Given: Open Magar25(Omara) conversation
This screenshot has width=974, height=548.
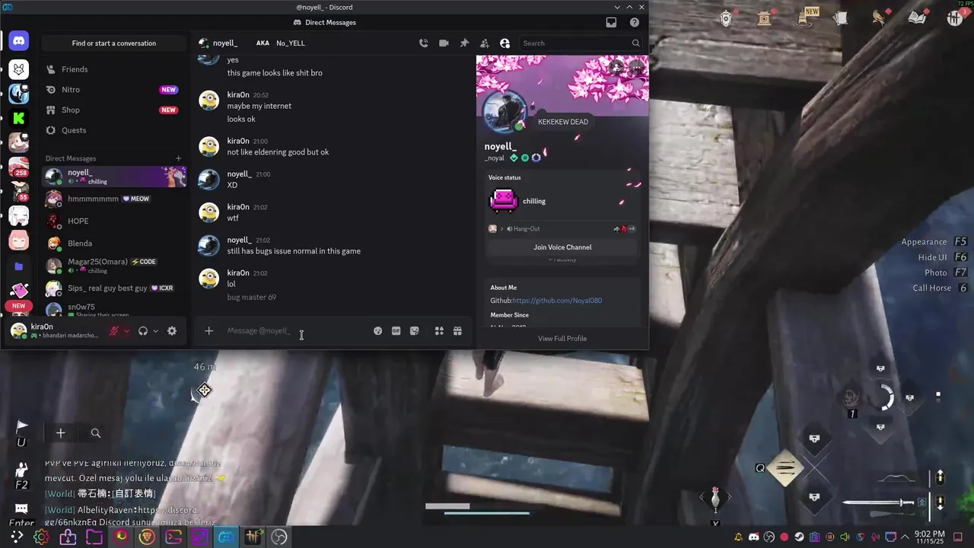Looking at the screenshot, I should click(x=114, y=266).
